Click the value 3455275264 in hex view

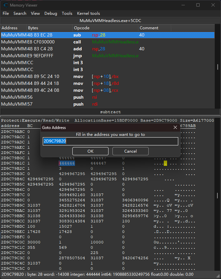(72, 200)
